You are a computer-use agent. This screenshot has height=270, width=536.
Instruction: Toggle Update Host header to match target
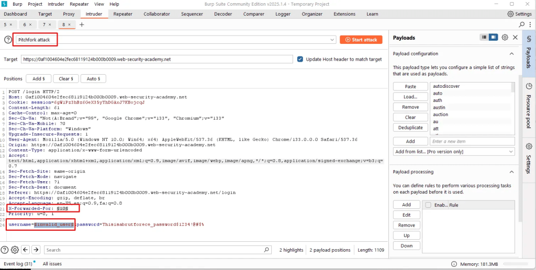coord(300,60)
